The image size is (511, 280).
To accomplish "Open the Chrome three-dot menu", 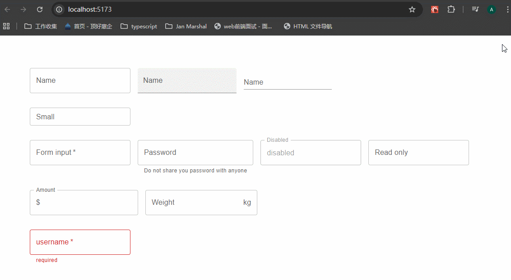I will point(507,9).
